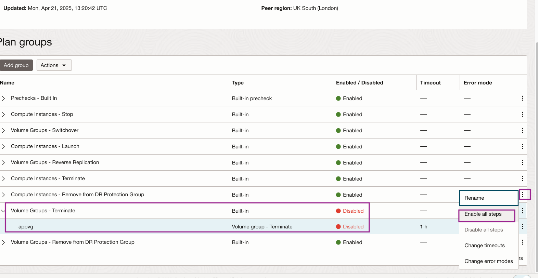This screenshot has width=538, height=278.
Task: Expand the Compute Instances - Terminate group
Action: point(3,179)
